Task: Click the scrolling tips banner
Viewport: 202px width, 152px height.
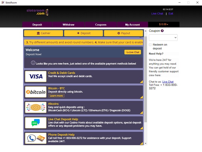Action: point(83,42)
